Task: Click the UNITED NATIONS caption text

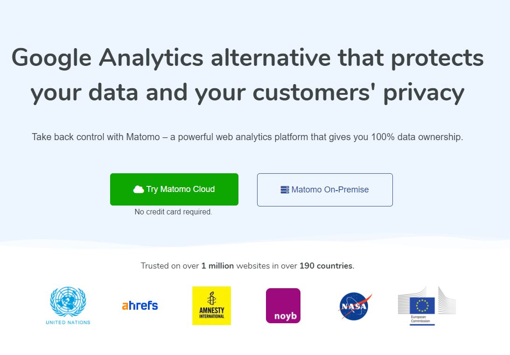Action: (68, 322)
